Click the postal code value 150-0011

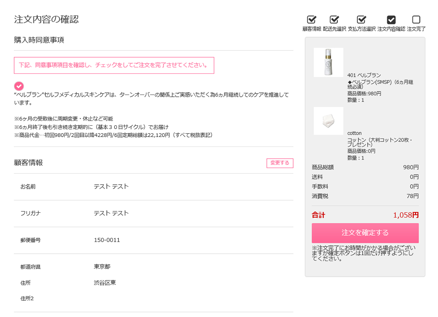[x=107, y=240]
